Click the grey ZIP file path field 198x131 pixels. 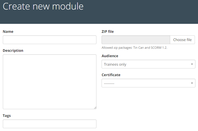coord(136,40)
